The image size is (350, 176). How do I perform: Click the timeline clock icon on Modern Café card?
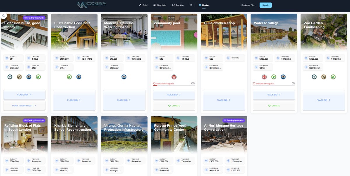pos(129,58)
